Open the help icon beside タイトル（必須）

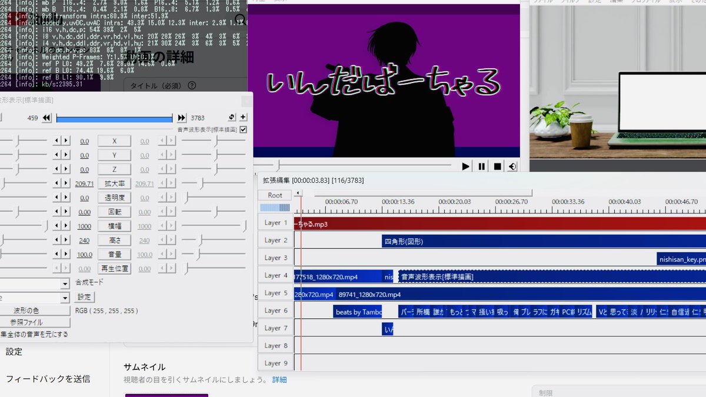click(x=191, y=85)
